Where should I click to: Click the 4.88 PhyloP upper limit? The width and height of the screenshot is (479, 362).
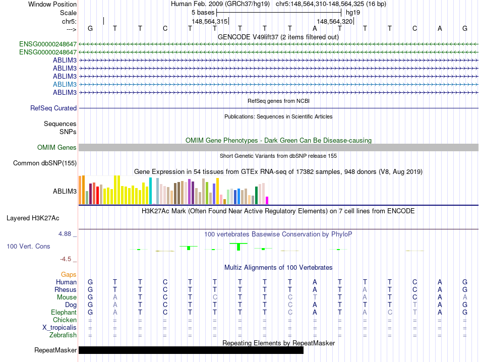click(65, 234)
